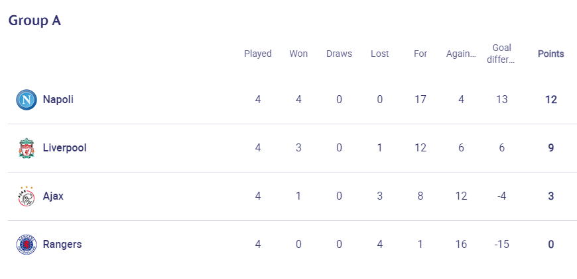Open the Liverpool team link
This screenshot has height=279, width=577.
tap(65, 147)
